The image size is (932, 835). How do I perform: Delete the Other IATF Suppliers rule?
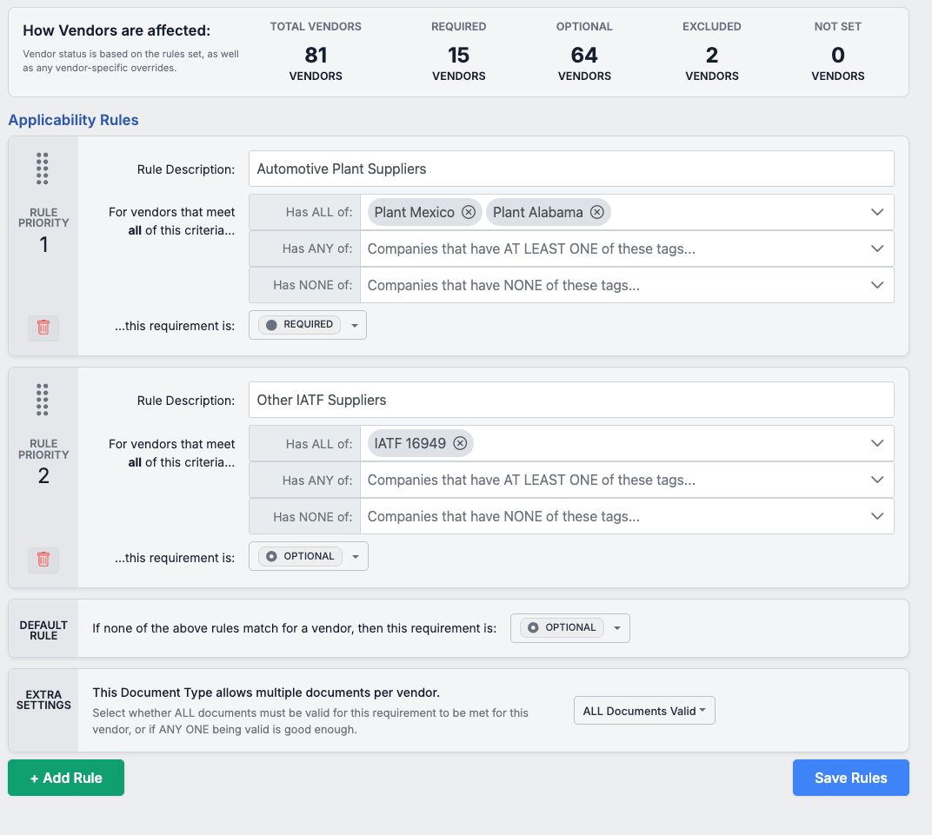click(43, 560)
